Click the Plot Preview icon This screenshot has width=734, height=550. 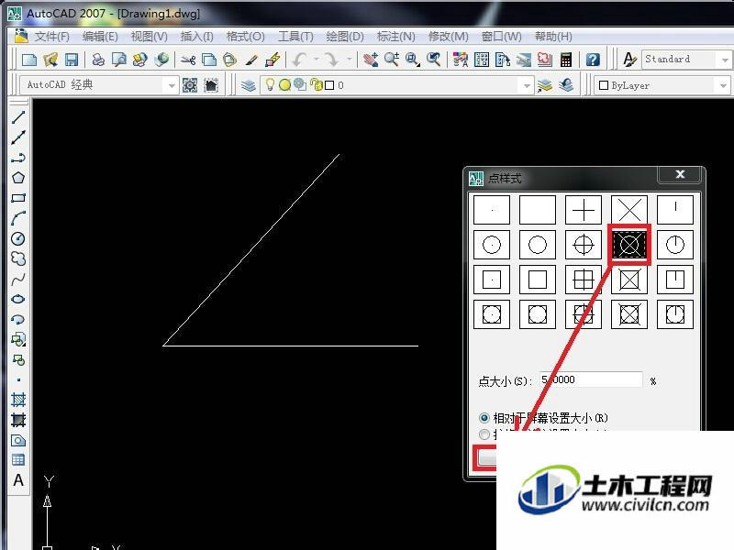click(x=119, y=60)
